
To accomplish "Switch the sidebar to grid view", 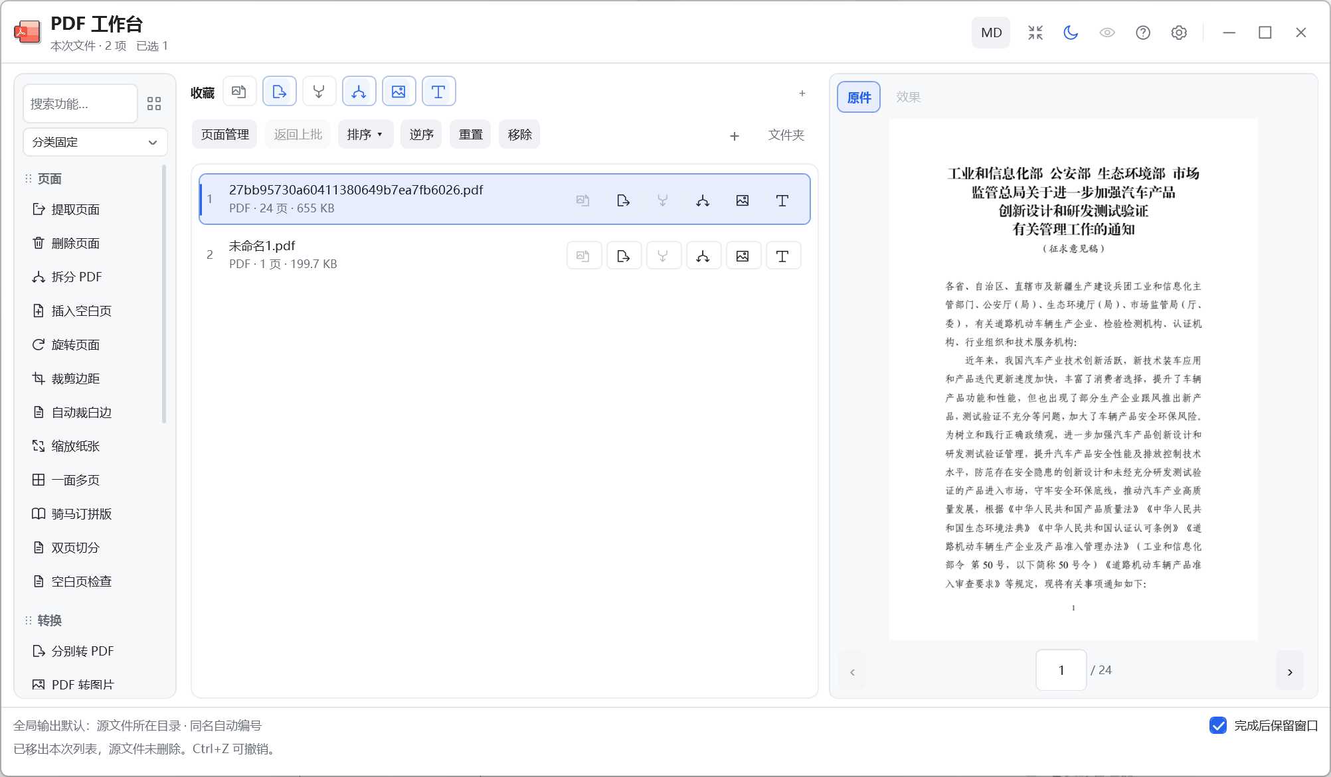I will (x=154, y=104).
